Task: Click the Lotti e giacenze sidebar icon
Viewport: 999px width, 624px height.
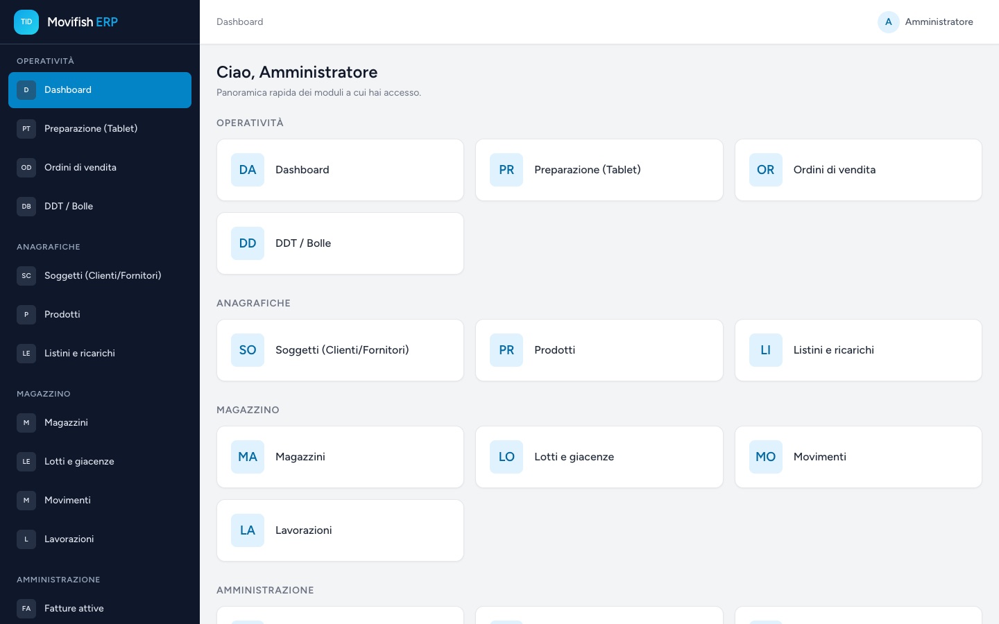Action: click(26, 462)
